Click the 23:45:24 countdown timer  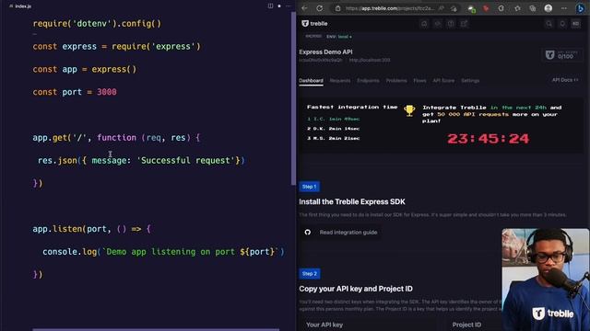[488, 139]
